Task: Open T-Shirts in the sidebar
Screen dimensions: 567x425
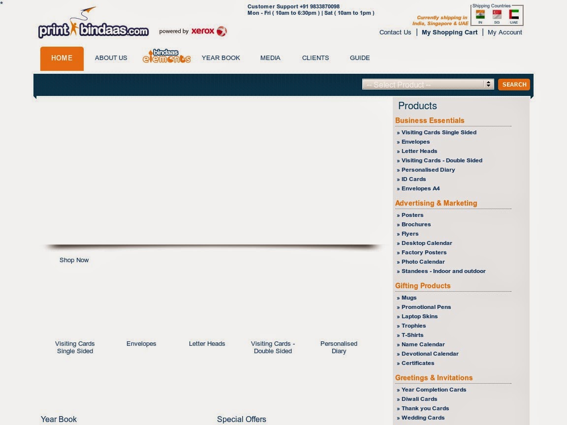Action: click(x=412, y=335)
